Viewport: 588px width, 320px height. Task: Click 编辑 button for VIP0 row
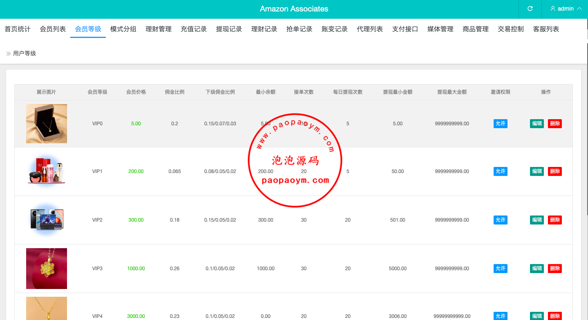tap(537, 124)
